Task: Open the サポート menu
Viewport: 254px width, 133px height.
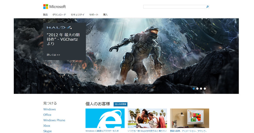Action: [x=94, y=15]
